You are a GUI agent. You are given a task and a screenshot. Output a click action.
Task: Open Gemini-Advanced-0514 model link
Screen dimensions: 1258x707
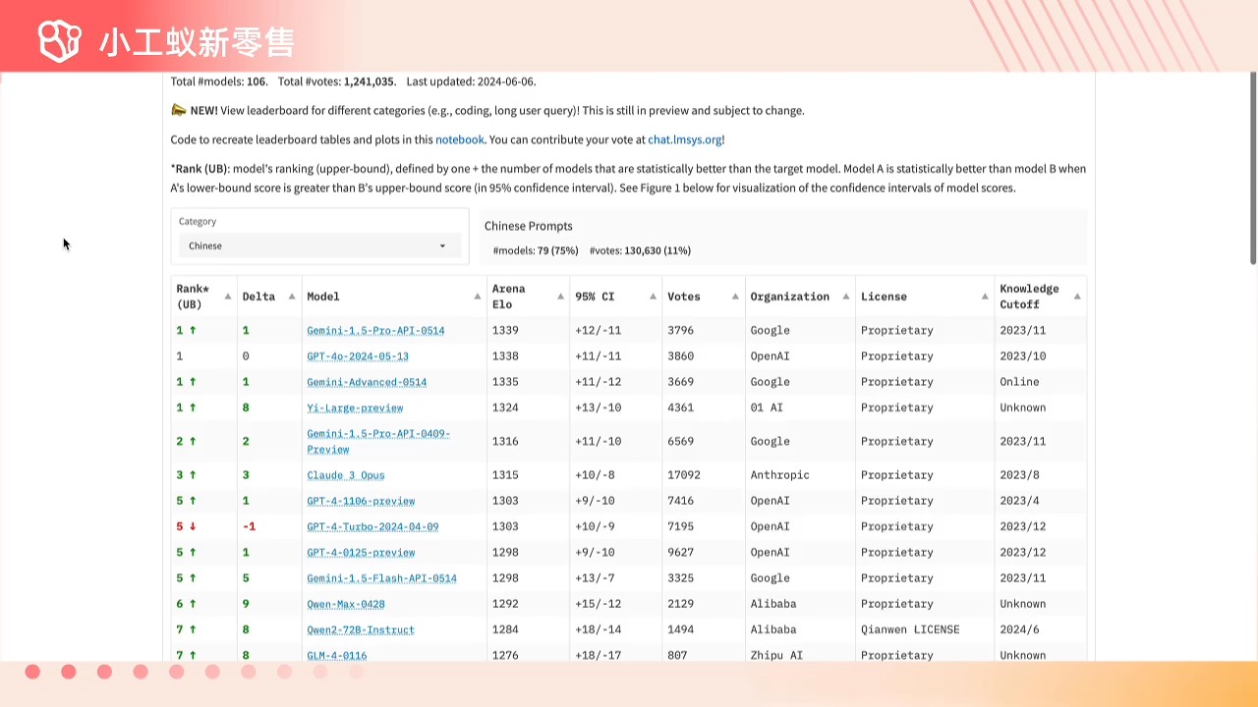coord(367,382)
